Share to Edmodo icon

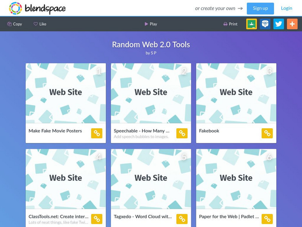tap(265, 24)
